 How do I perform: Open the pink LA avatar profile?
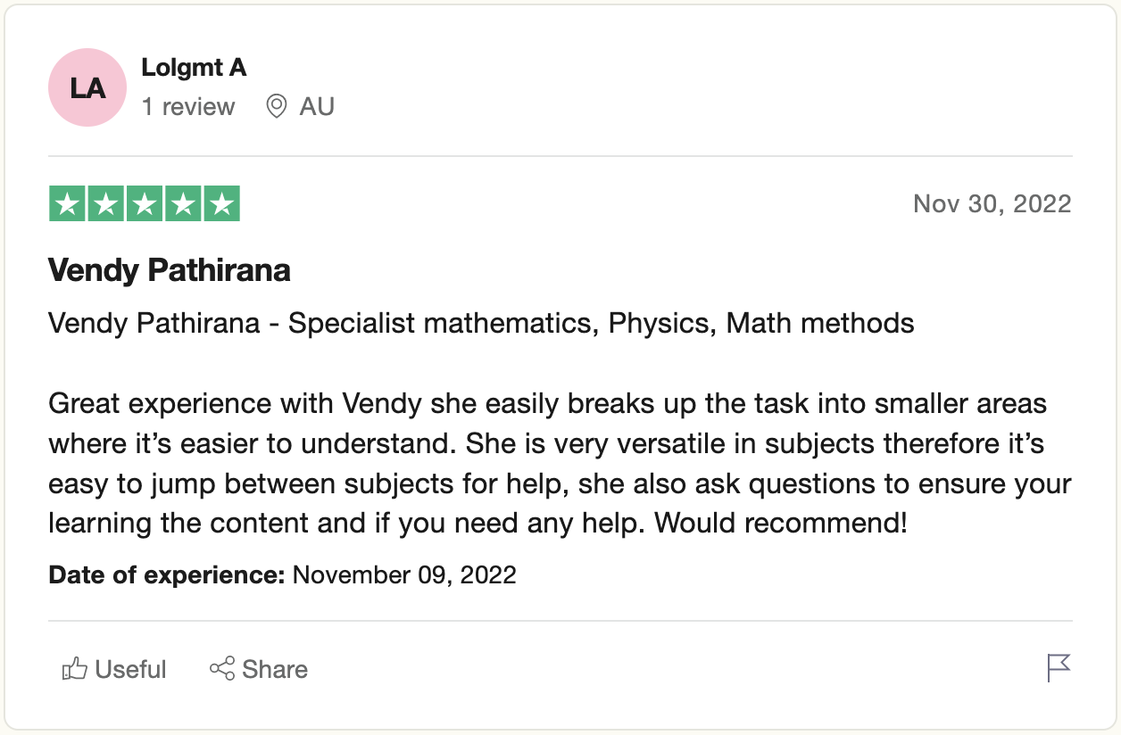(x=87, y=87)
